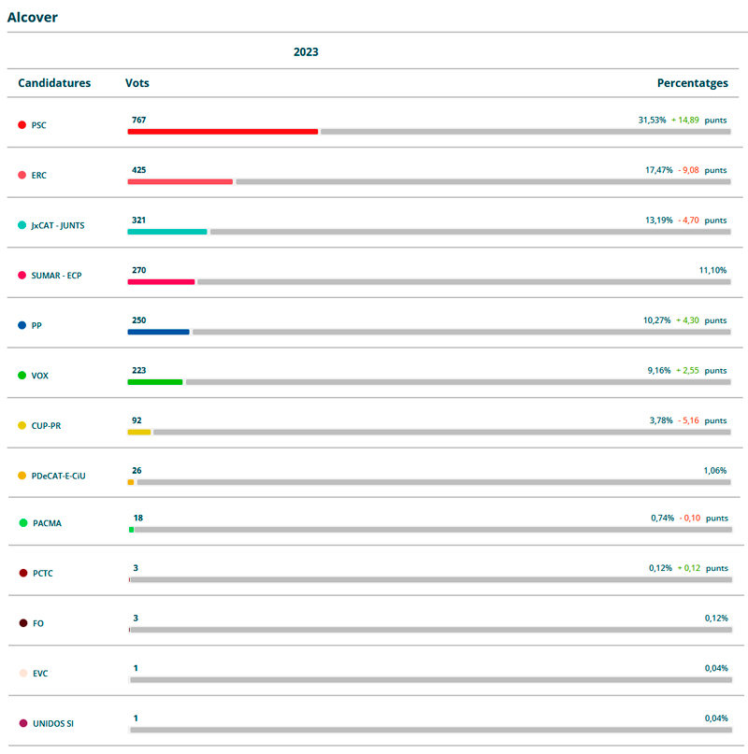Select the PDeCAT-E-CiU candidature label
This screenshot has height=754, width=748.
pos(58,476)
